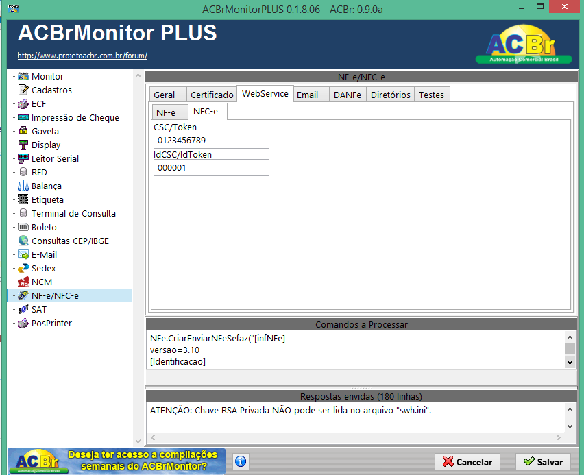584x475 pixels.
Task: Select the Display icon in the tree
Action: tap(23, 145)
